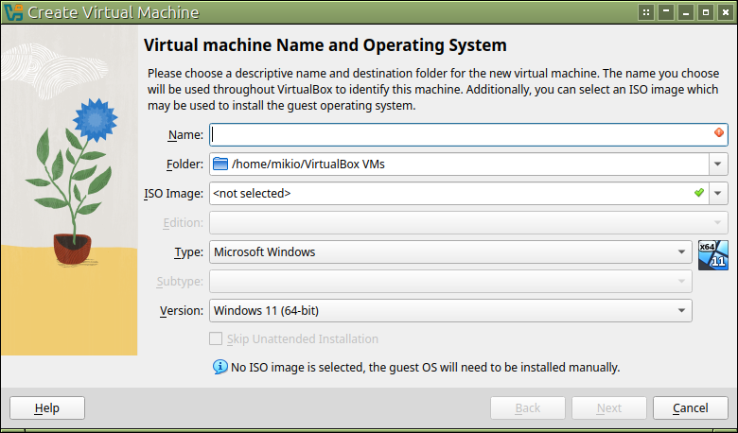The height and width of the screenshot is (433, 738).
Task: Click the Back button
Action: click(528, 407)
